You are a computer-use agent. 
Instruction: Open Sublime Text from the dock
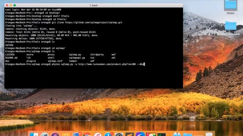(x=129, y=134)
